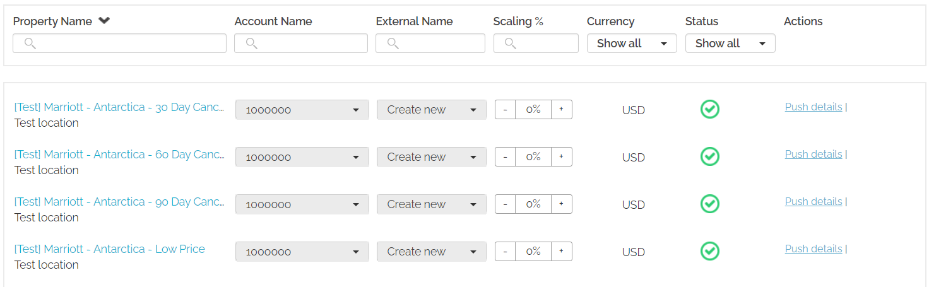Open Create new dropdown for Low Price row

[x=431, y=251]
